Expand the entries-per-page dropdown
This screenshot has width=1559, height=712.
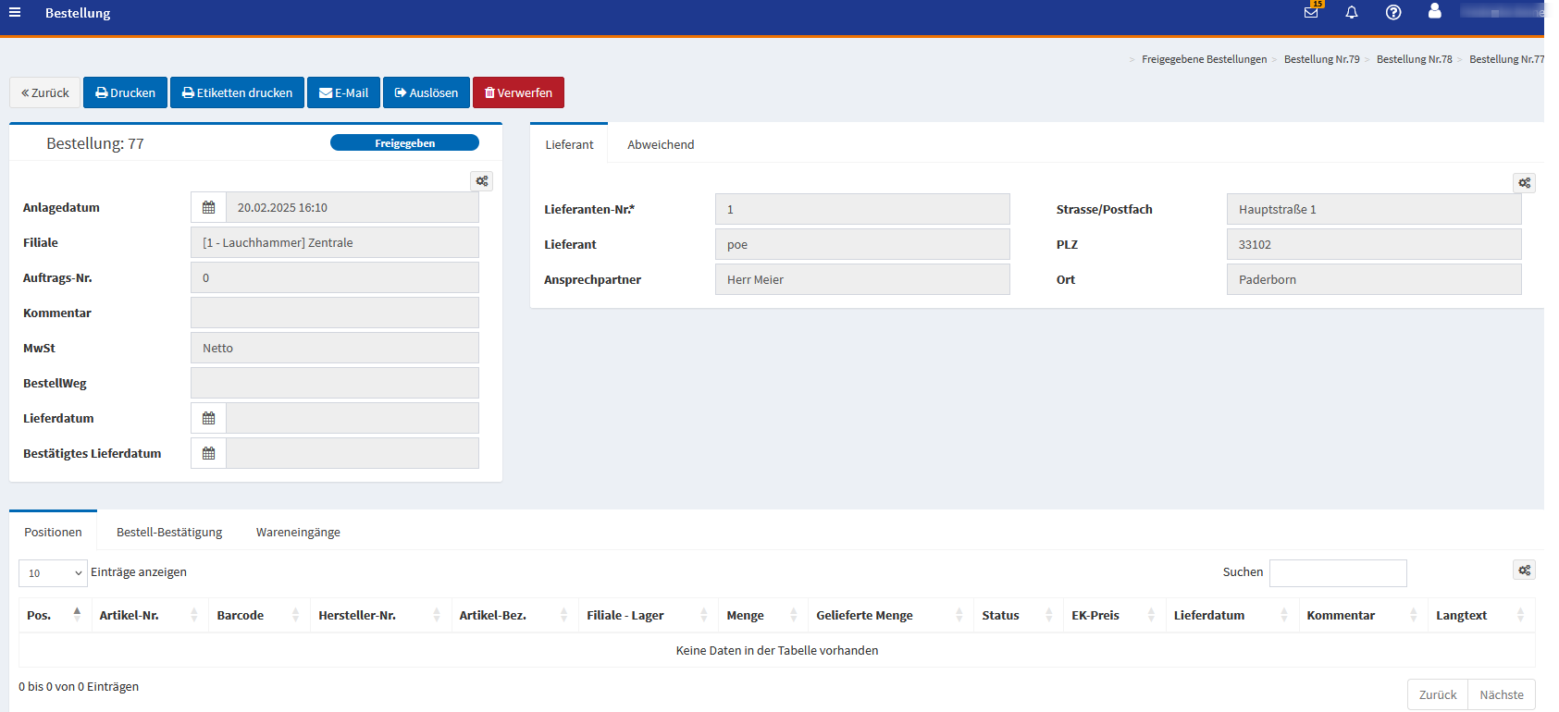tap(53, 573)
